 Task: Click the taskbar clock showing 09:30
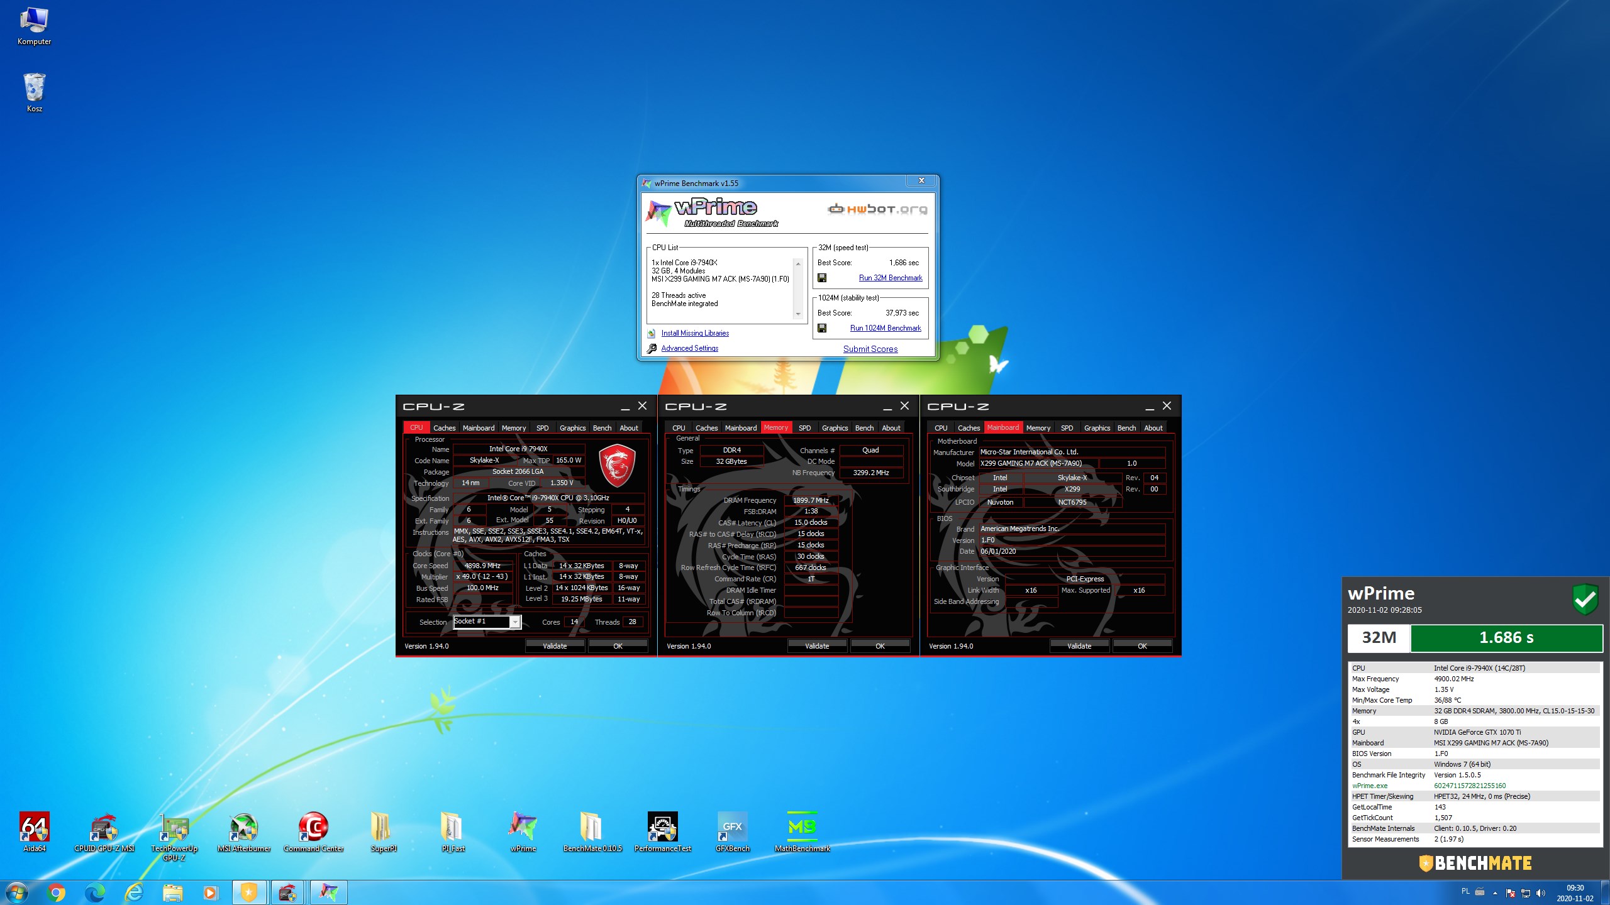[1575, 893]
